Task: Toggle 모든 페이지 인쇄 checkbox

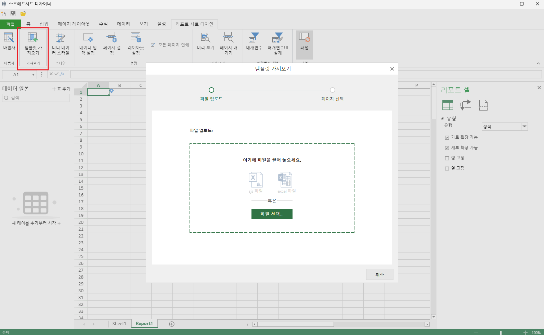Action: (153, 45)
